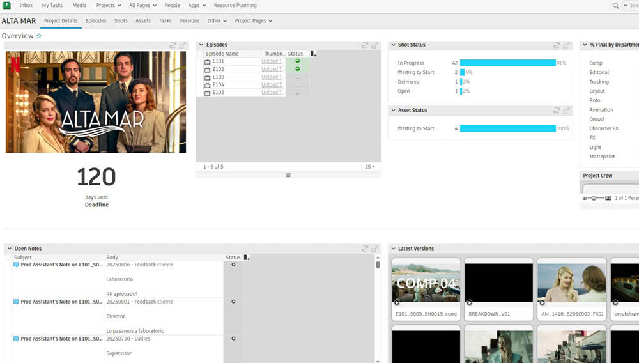Expand the 25 per-page dropdown in Episodes
The height and width of the screenshot is (363, 639).
coord(369,167)
